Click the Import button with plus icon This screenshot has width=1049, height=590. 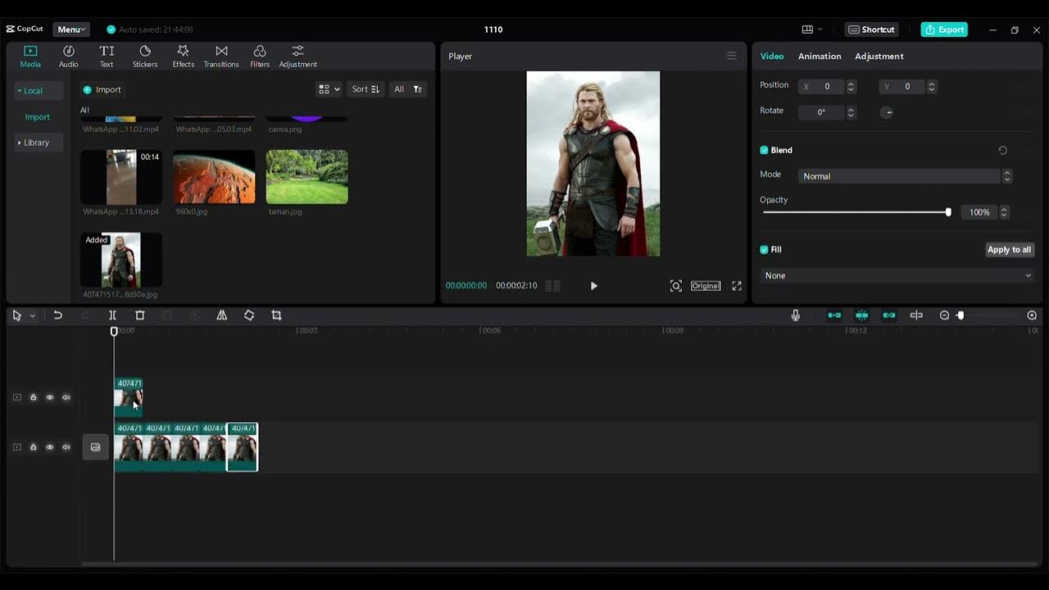tap(102, 89)
